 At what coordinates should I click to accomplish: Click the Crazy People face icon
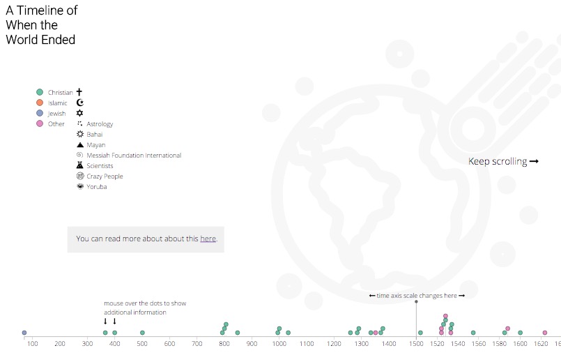coord(80,176)
